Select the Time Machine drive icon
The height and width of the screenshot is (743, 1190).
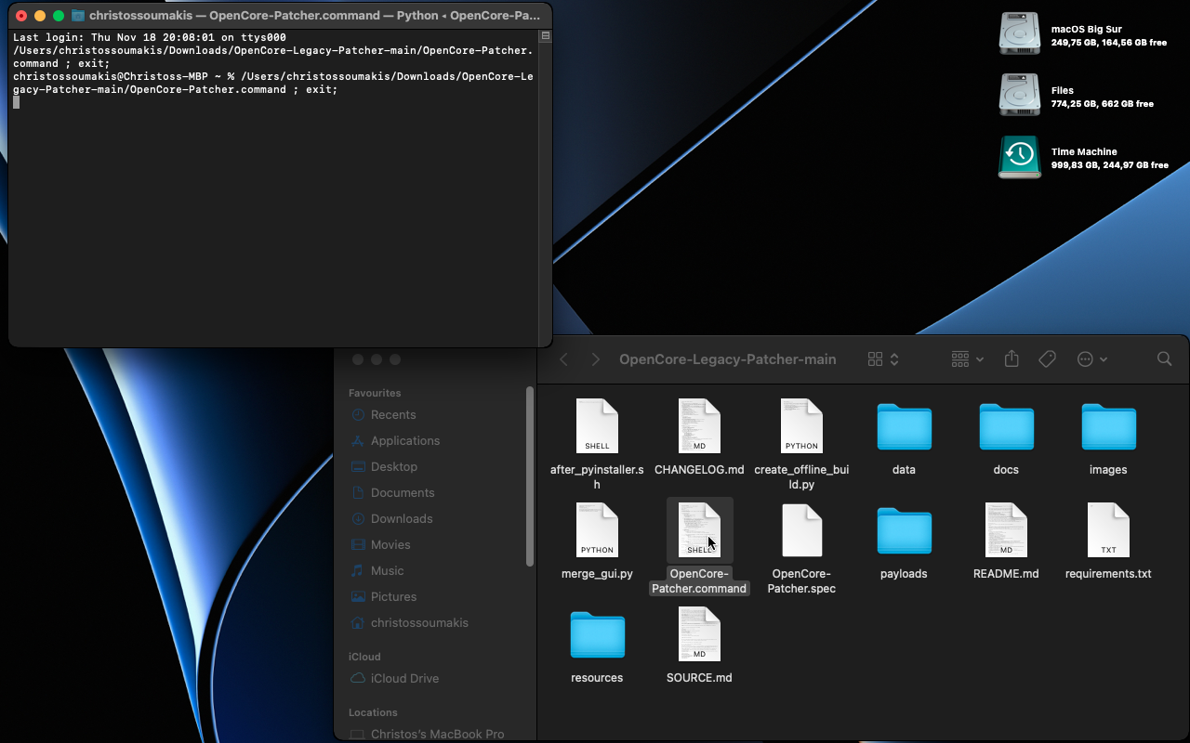point(1020,157)
